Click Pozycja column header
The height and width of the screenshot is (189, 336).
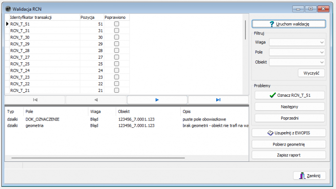click(x=92, y=17)
